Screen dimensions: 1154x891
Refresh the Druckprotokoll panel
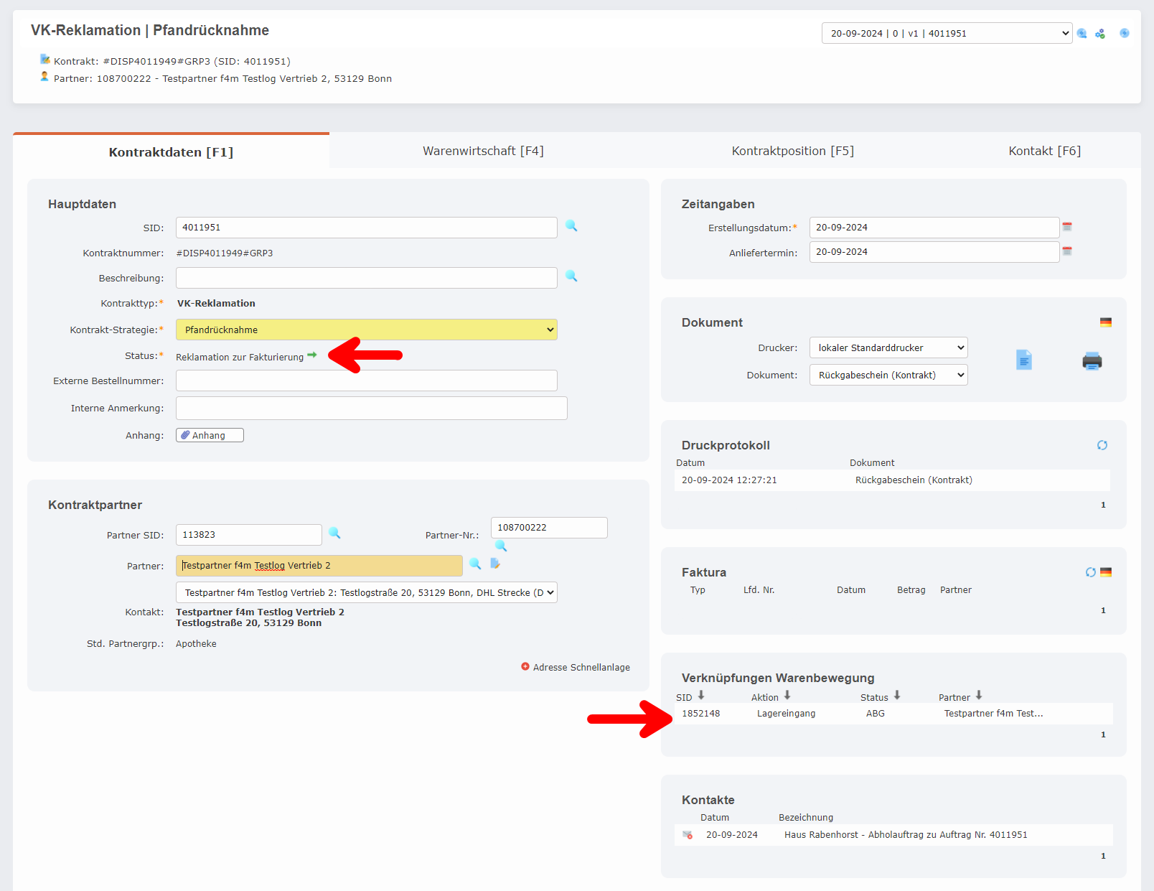(1103, 444)
